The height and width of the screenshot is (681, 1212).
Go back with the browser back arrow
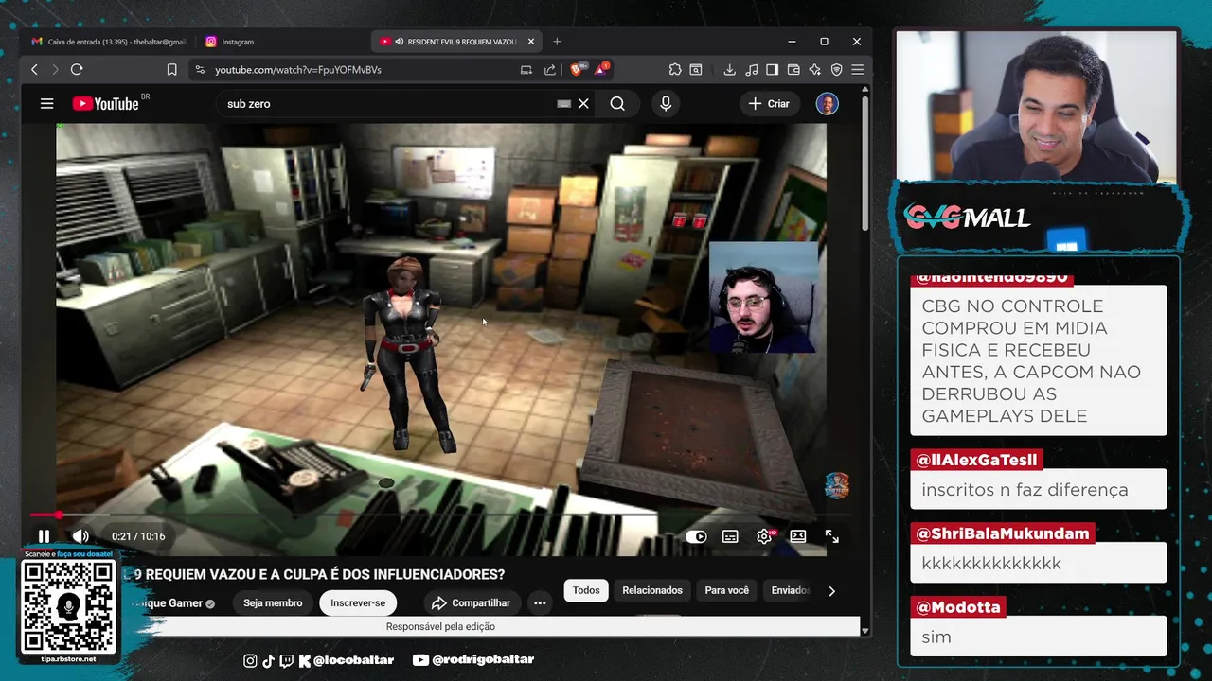click(34, 69)
